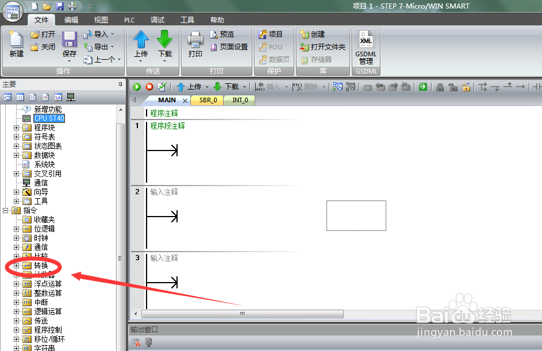This screenshot has height=351, width=542.
Task: Expand the 整数运算 instruction folder
Action: [16, 294]
